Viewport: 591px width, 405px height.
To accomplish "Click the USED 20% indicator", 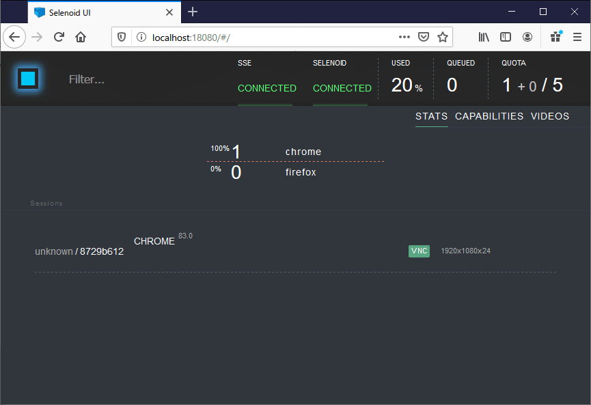I will pyautogui.click(x=407, y=78).
